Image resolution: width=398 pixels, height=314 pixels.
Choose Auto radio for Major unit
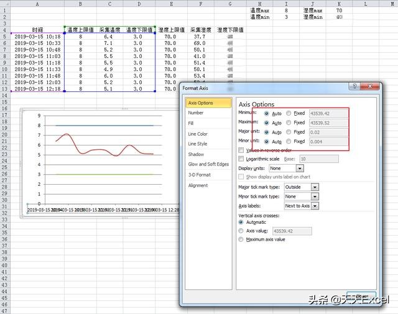click(x=267, y=132)
